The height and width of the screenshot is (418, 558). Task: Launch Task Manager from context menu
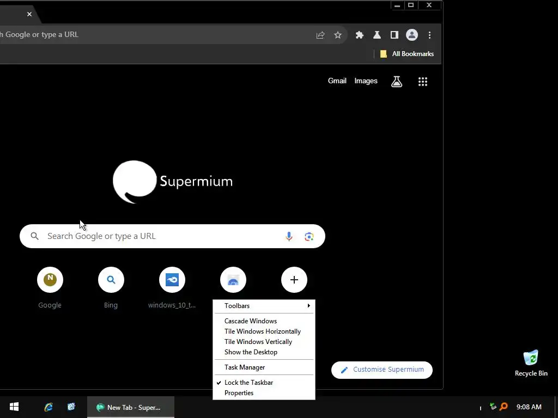coord(264,367)
